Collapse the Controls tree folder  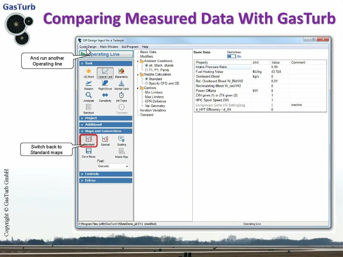tap(138, 88)
